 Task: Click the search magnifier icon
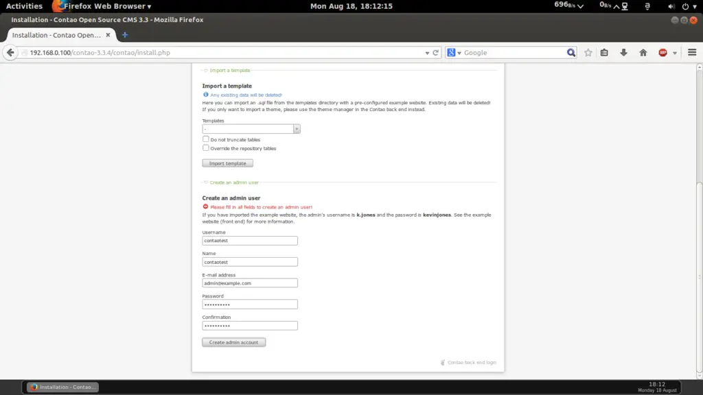click(571, 52)
